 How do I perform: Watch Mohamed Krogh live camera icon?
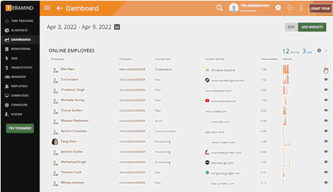coord(326,162)
